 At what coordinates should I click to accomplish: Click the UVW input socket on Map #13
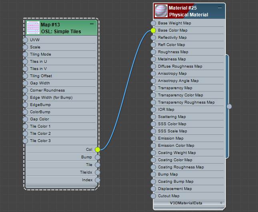(x=25, y=40)
